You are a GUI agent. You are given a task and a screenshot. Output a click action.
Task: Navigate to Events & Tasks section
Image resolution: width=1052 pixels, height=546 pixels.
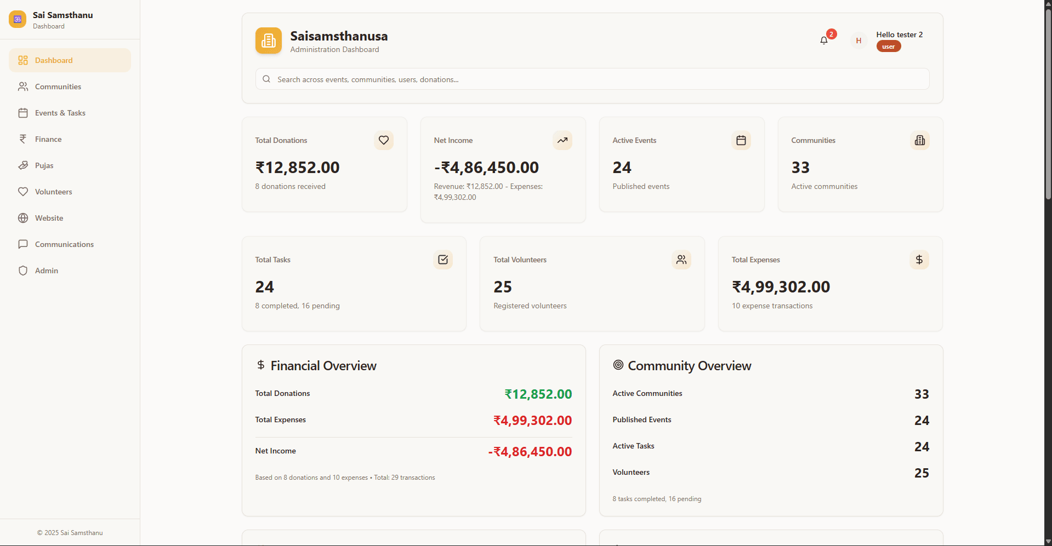pos(60,112)
